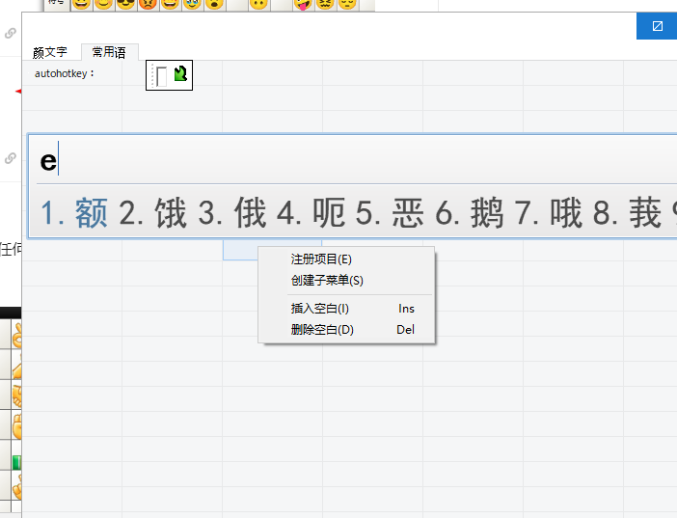Click the lower link chain icon on left edge
This screenshot has width=677, height=518.
tap(11, 157)
